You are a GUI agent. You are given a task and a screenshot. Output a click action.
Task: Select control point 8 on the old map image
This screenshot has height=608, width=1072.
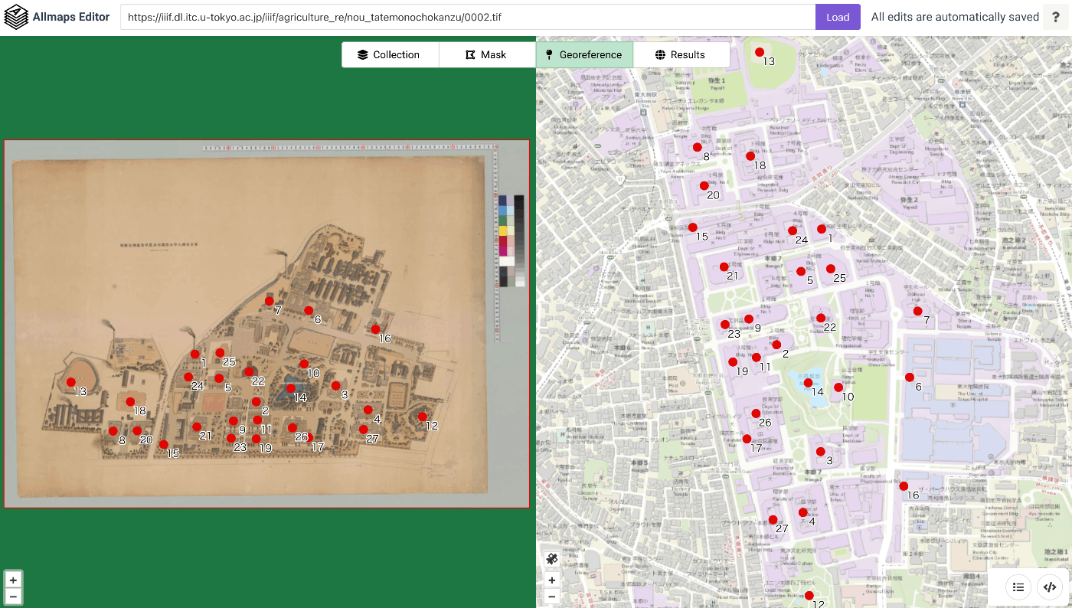tap(113, 431)
